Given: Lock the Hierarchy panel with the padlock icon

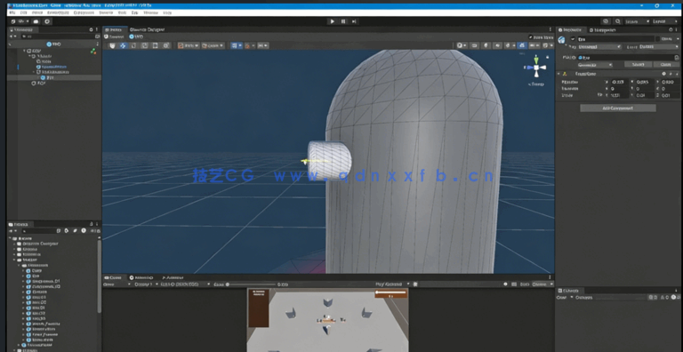Looking at the screenshot, I should (91, 29).
